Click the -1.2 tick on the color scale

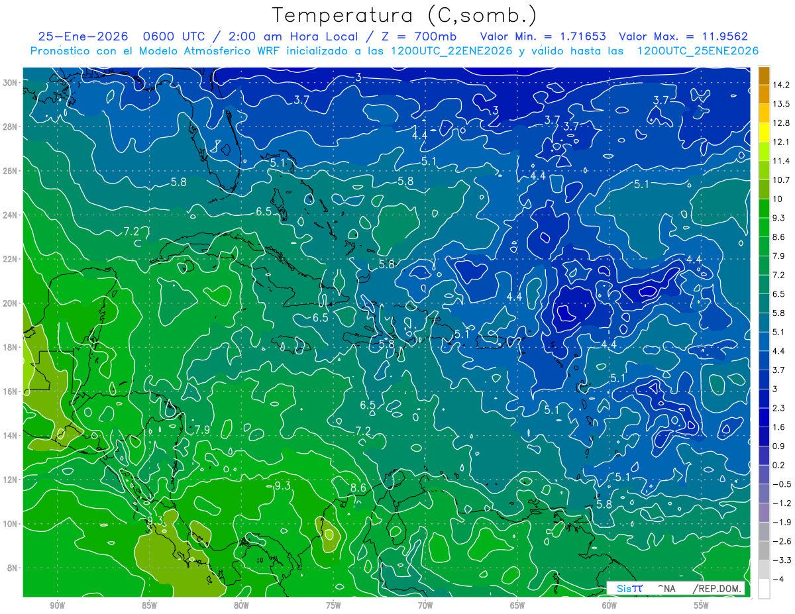click(x=782, y=503)
